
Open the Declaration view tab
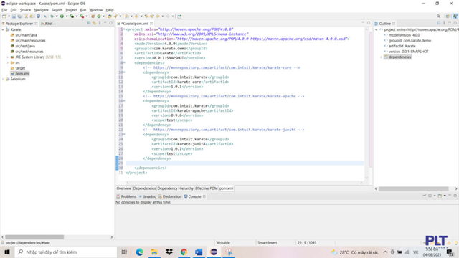point(170,196)
